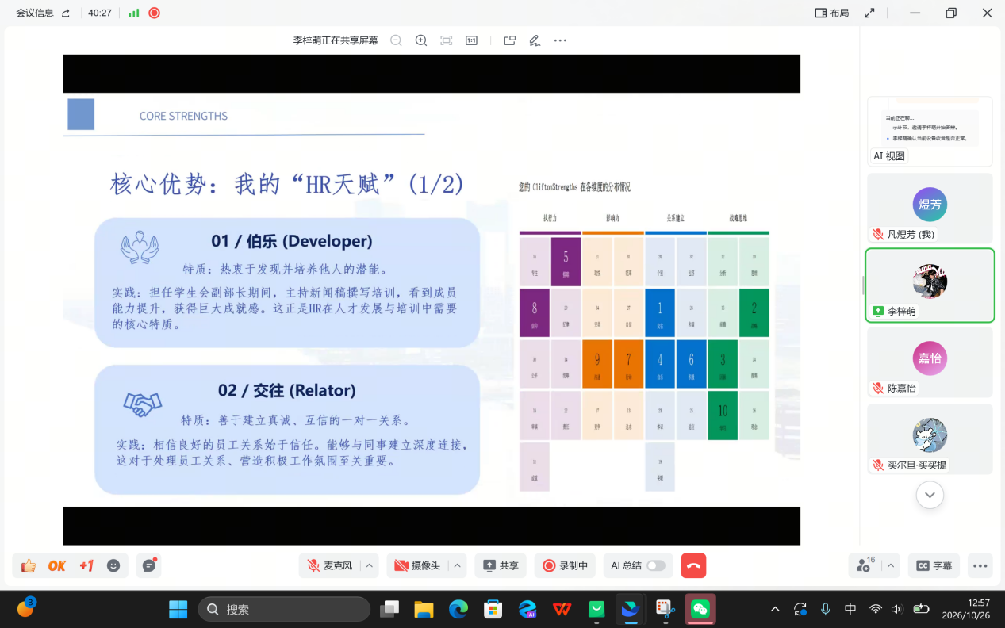Open the emoji reaction picker
Screen dimensions: 1005x628
(x=113, y=565)
